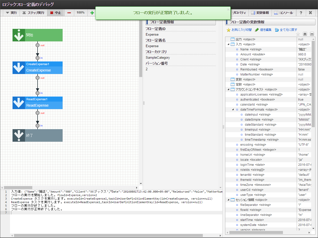
Task: Close the debug dialog with X icon
Action: coord(310,13)
